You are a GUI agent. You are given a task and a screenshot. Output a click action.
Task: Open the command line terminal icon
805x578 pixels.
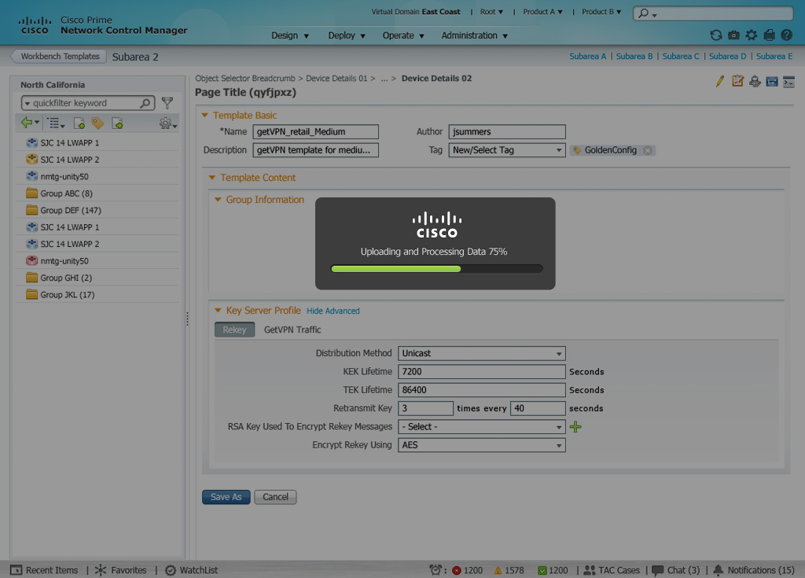[x=788, y=81]
